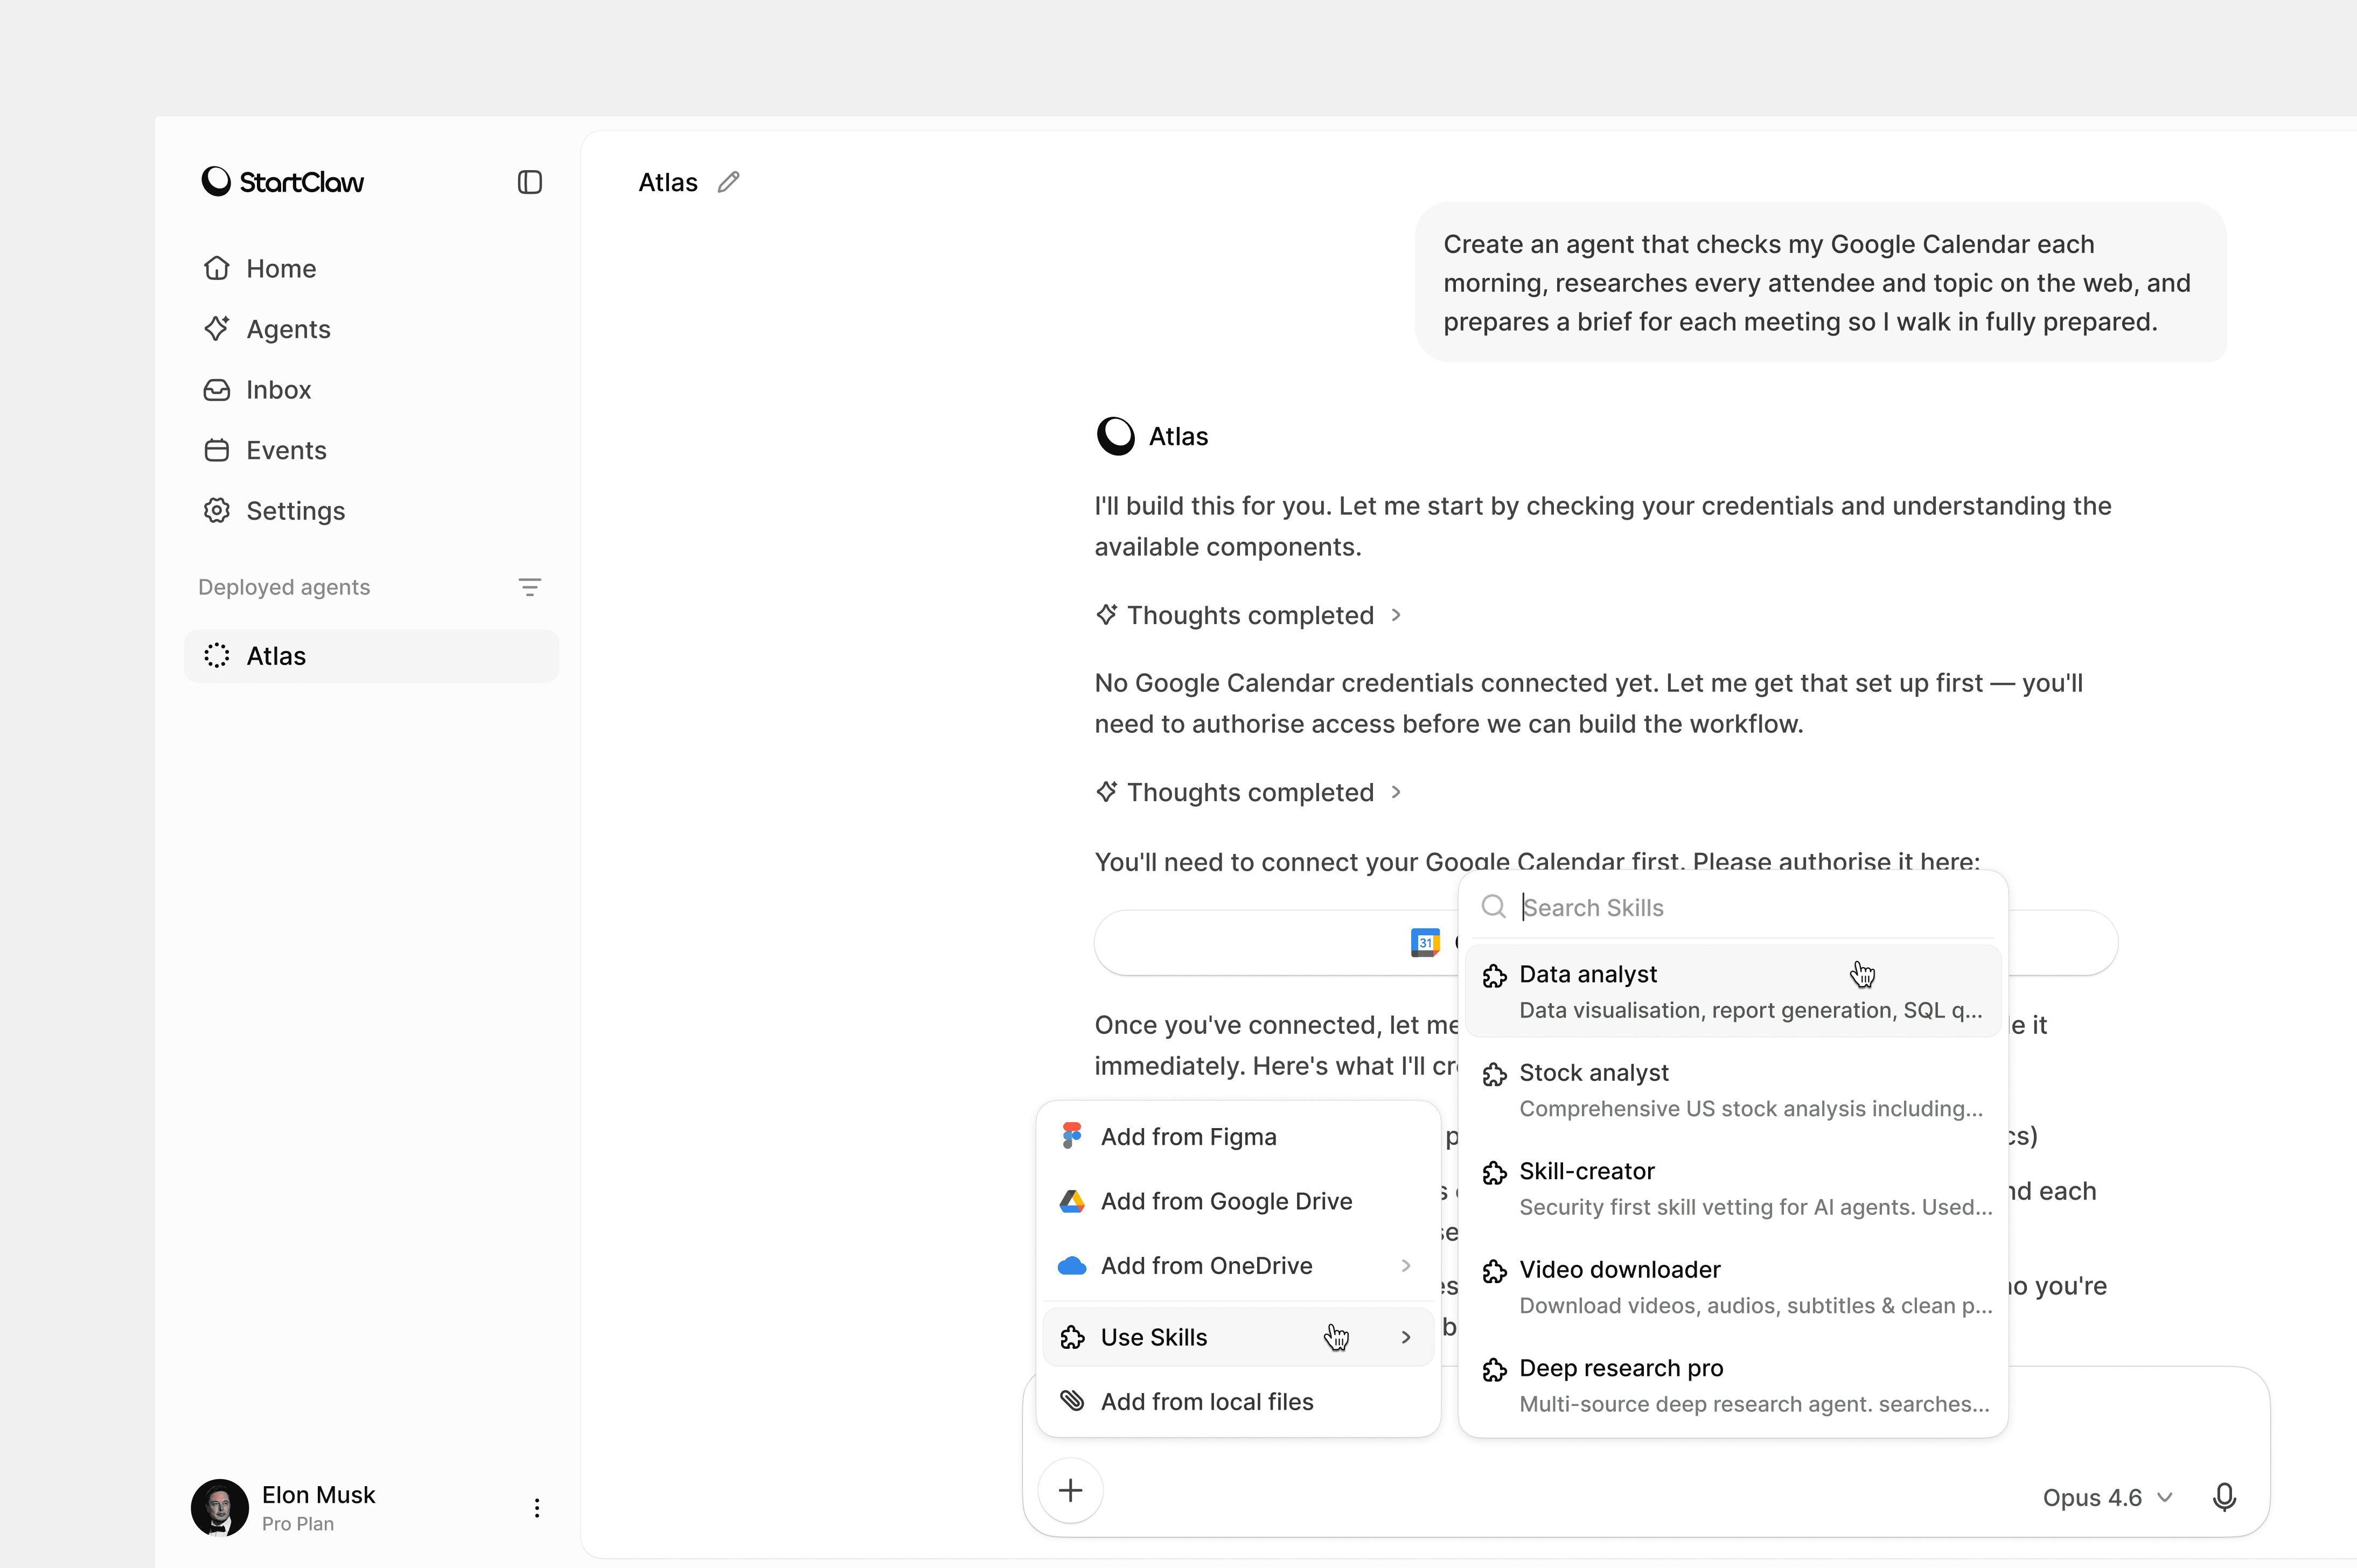Select Add from Figma option
Viewport: 2357px width, 1568px height.
click(1188, 1137)
